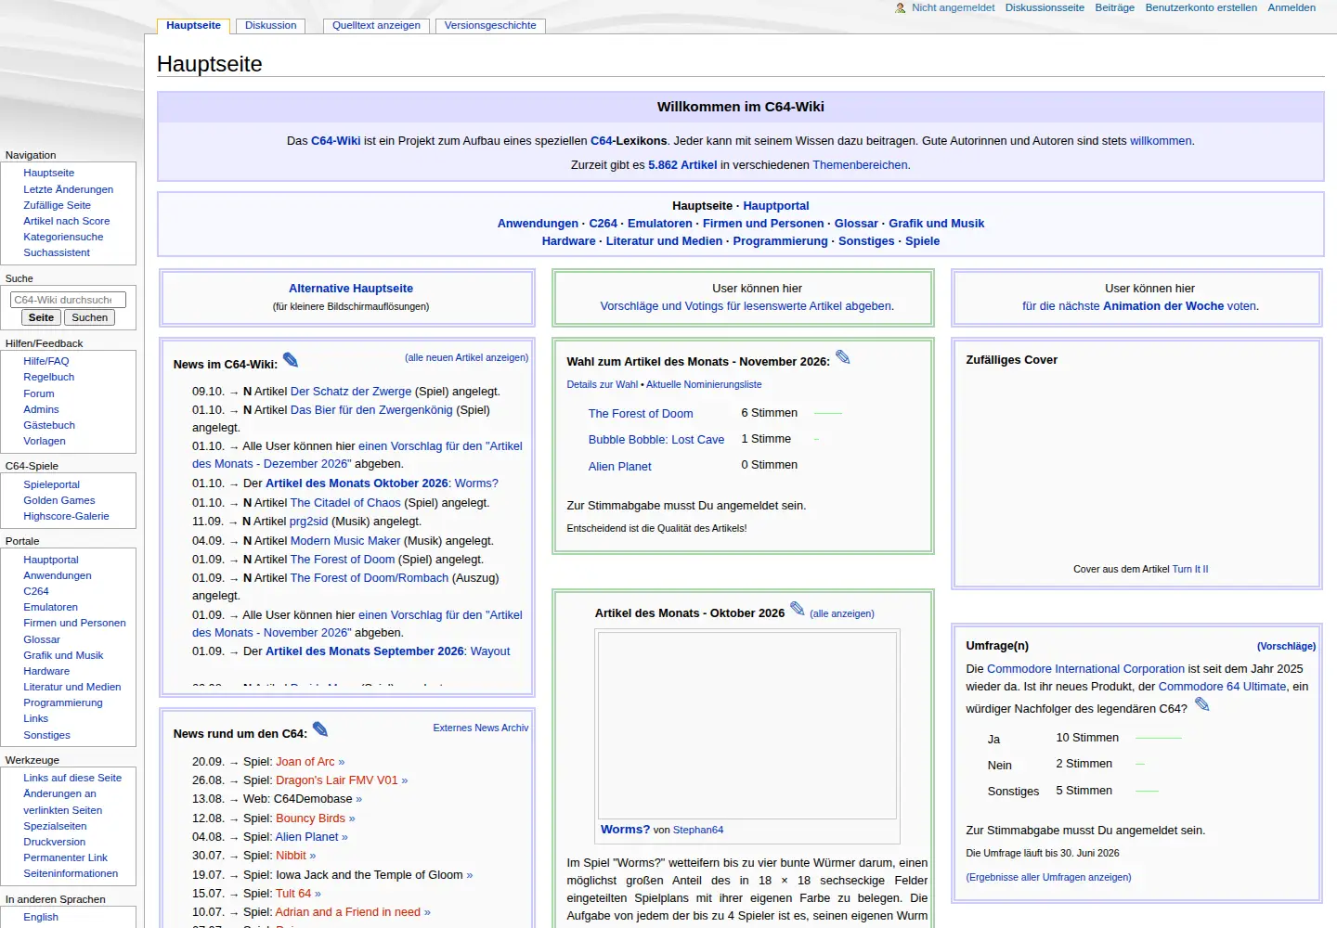Click the Vorschläge link in the Umfrage box
Image resolution: width=1337 pixels, height=928 pixels.
(1287, 646)
